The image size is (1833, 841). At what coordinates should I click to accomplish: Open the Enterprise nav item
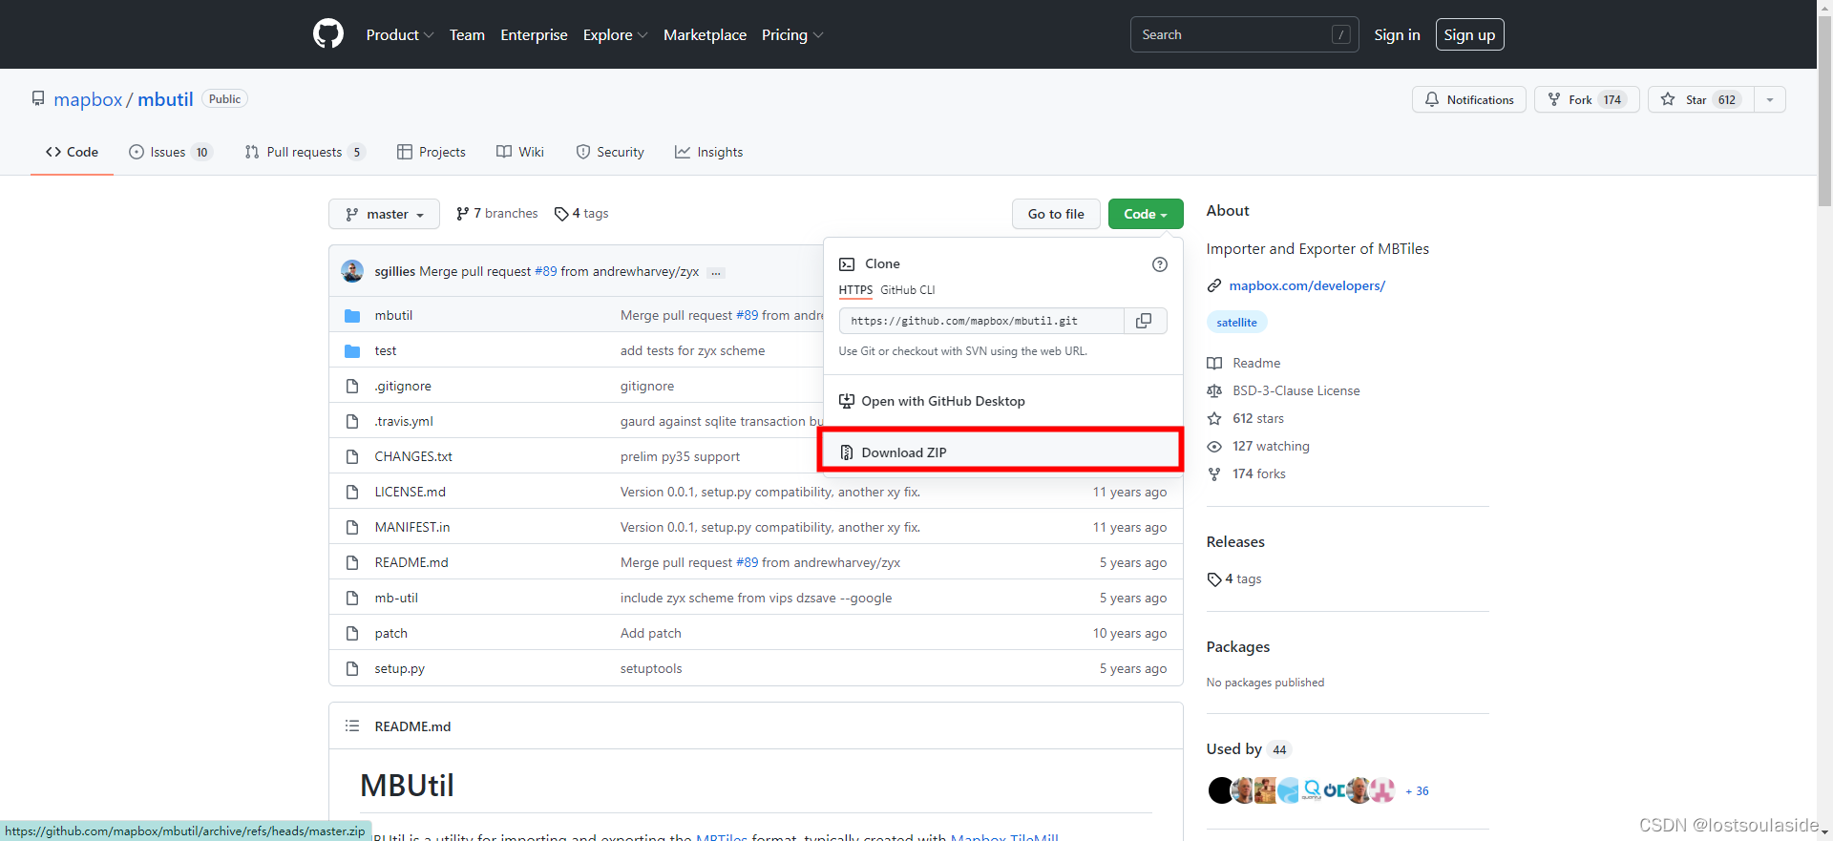[x=534, y=34]
